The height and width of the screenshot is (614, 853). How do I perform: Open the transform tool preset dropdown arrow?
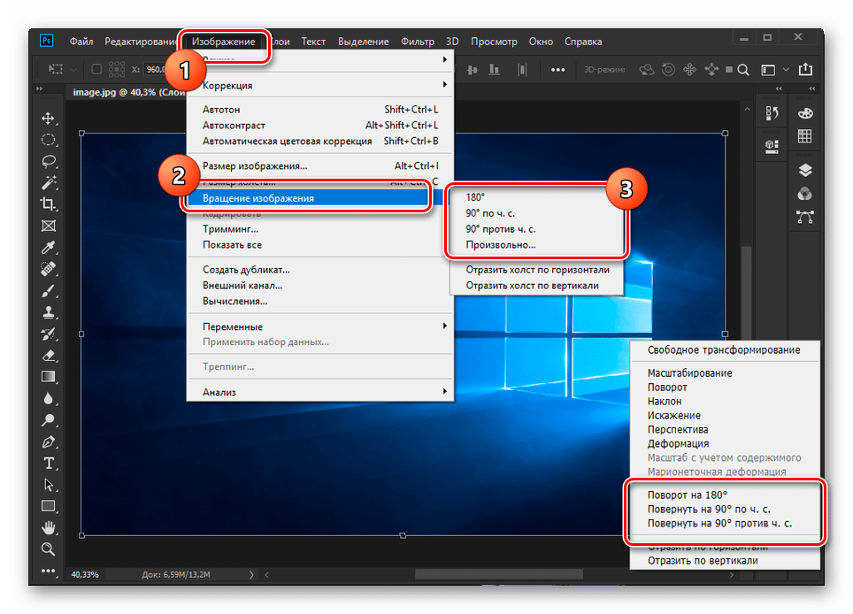[x=73, y=70]
